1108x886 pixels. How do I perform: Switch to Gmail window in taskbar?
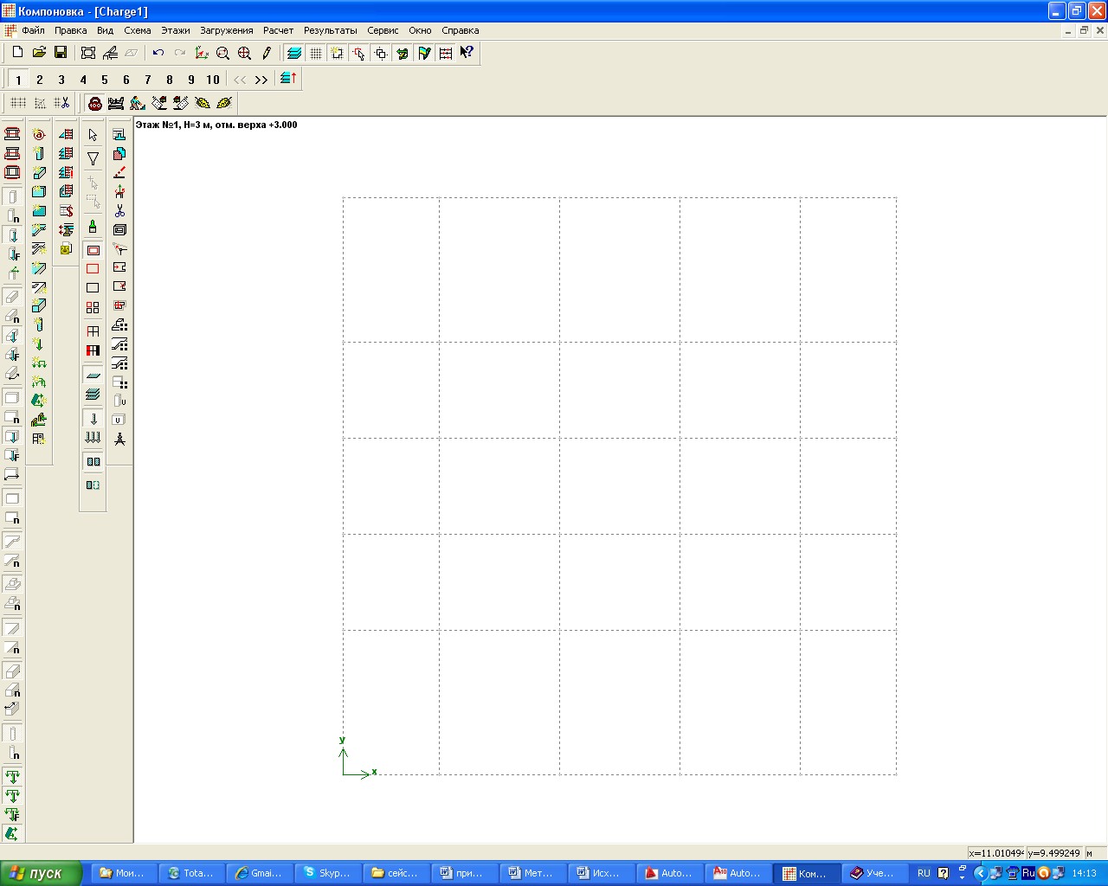coord(260,873)
